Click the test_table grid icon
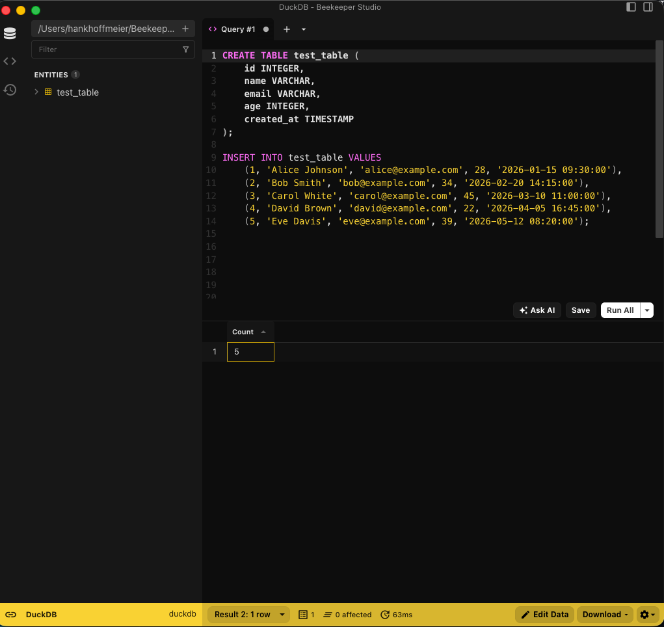Viewport: 664px width, 627px height. point(48,92)
